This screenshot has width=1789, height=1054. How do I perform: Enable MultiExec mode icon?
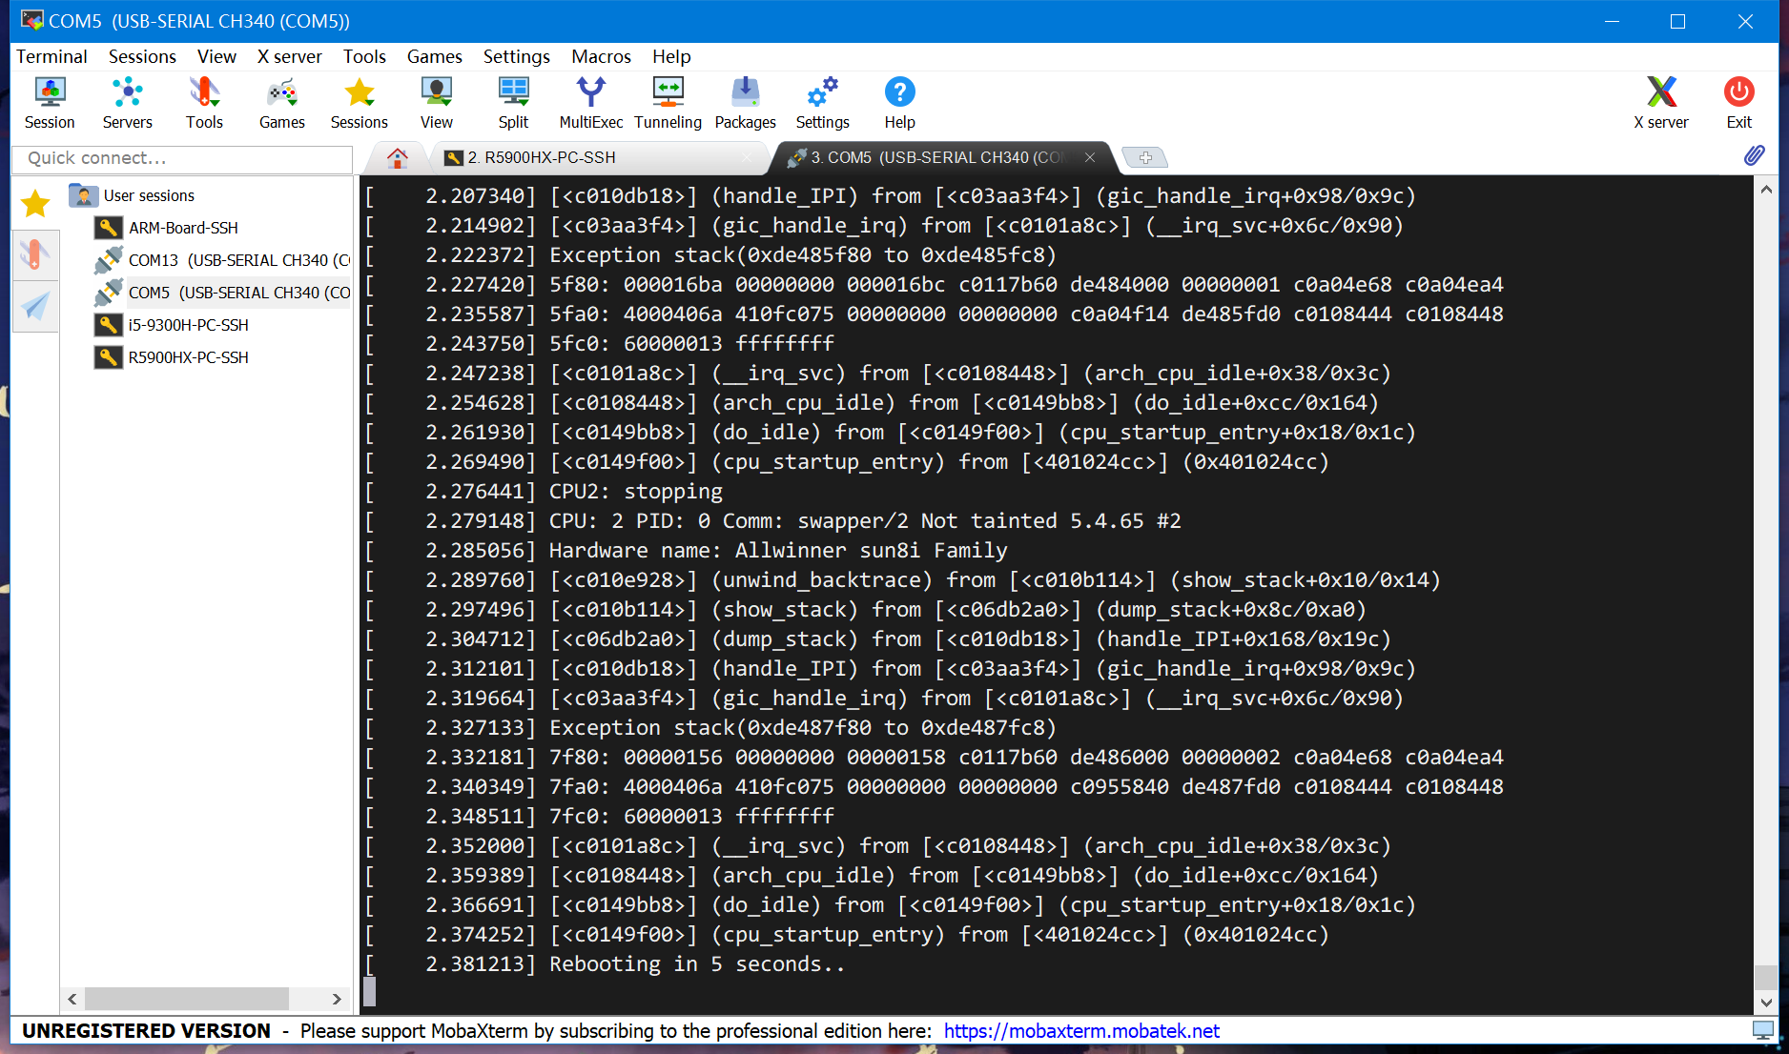591,103
